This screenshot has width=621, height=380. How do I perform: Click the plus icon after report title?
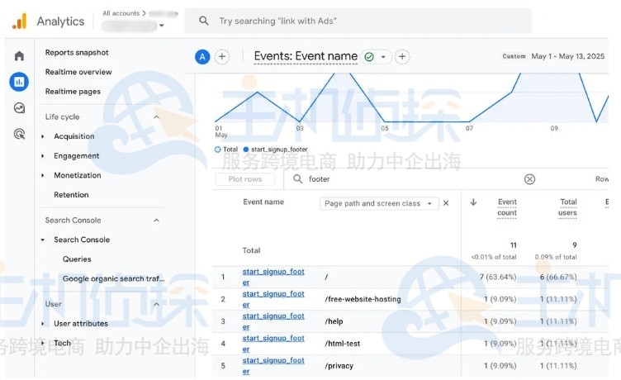402,57
